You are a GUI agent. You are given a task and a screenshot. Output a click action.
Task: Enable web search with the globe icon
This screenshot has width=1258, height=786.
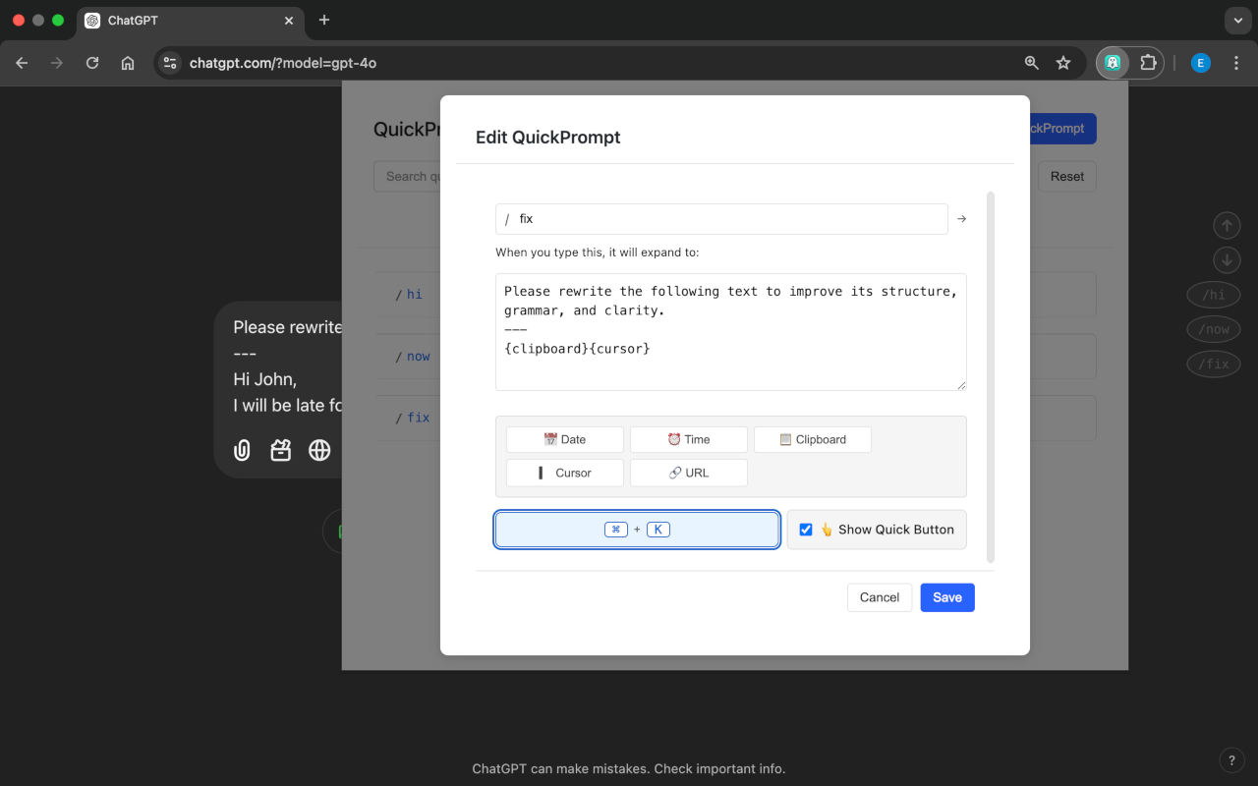[x=318, y=450]
